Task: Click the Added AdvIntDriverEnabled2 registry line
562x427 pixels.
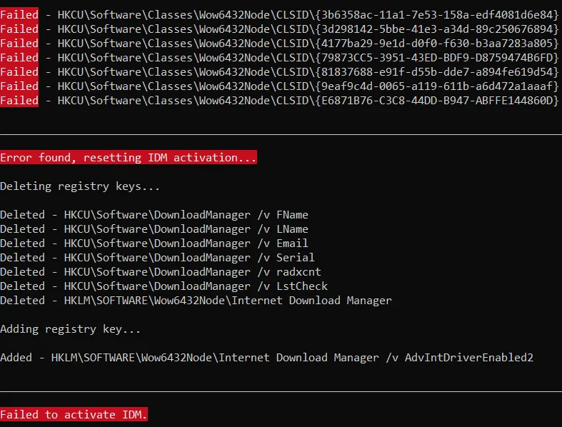Action: pyautogui.click(x=266, y=358)
